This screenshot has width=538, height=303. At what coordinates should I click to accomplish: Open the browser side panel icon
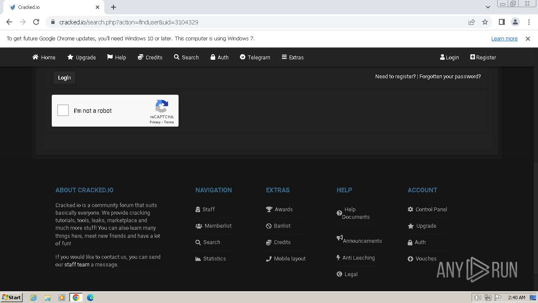click(501, 22)
